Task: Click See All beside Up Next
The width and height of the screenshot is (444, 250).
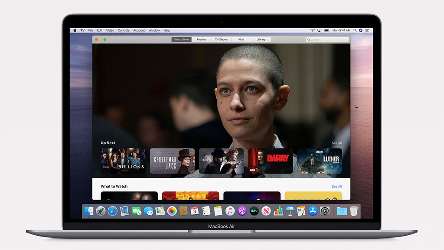Action: click(336, 143)
